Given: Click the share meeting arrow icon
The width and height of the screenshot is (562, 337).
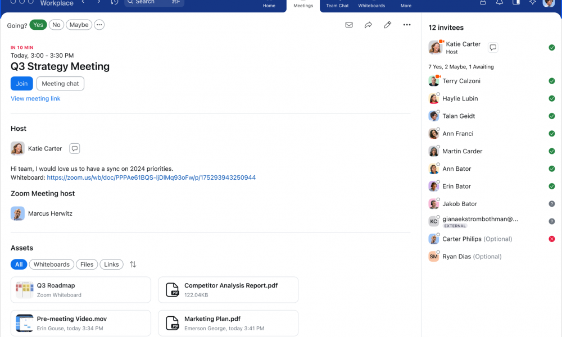Looking at the screenshot, I should click(368, 25).
